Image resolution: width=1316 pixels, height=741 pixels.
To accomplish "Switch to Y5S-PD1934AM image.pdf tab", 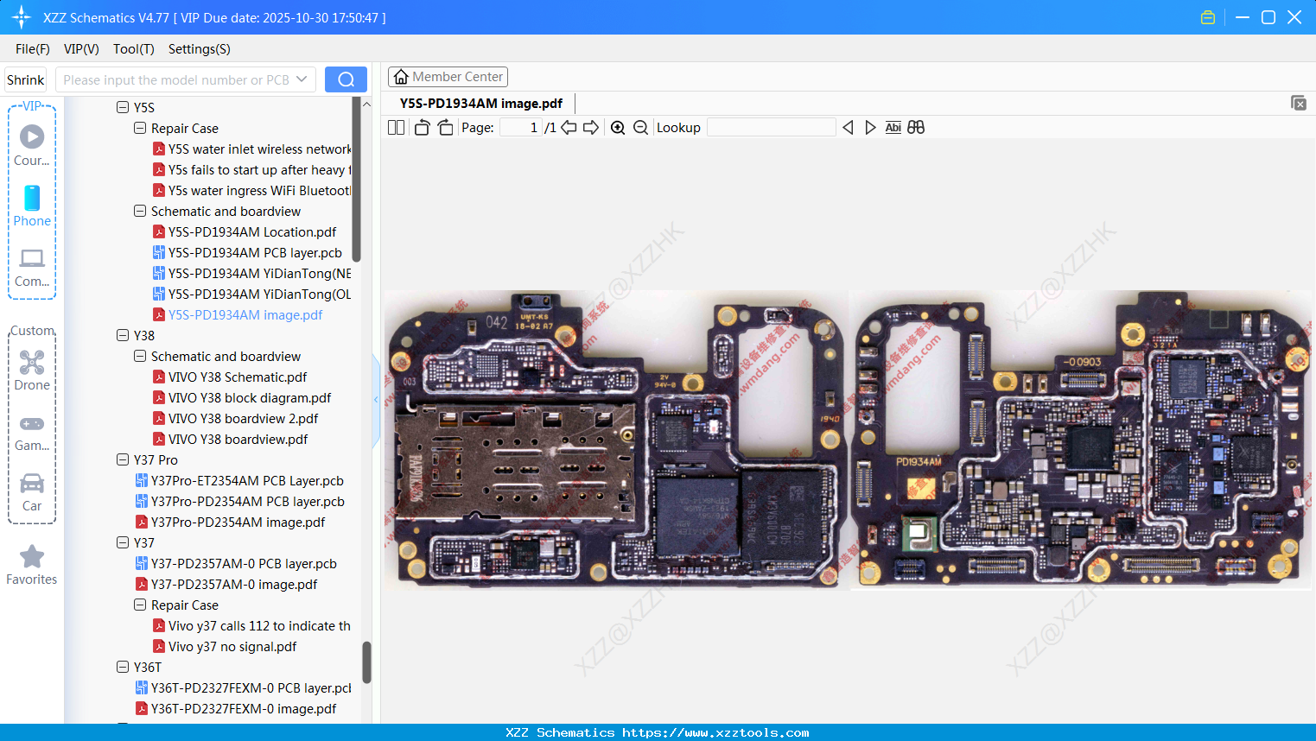I will [x=481, y=104].
